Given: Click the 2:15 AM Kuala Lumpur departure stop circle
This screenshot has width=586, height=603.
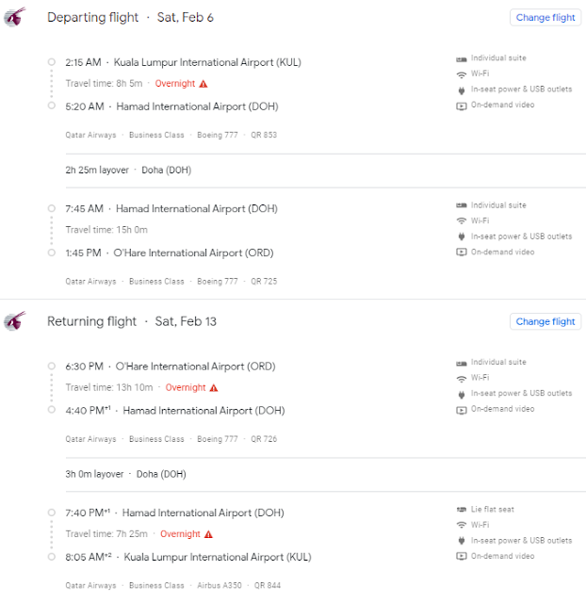Looking at the screenshot, I should coord(52,62).
